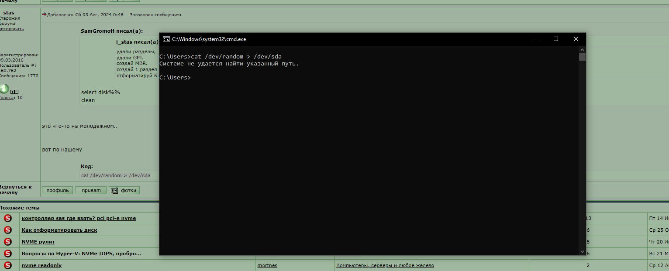Click the code text 'cat /dev/random > /dev/sda' in post

point(116,175)
